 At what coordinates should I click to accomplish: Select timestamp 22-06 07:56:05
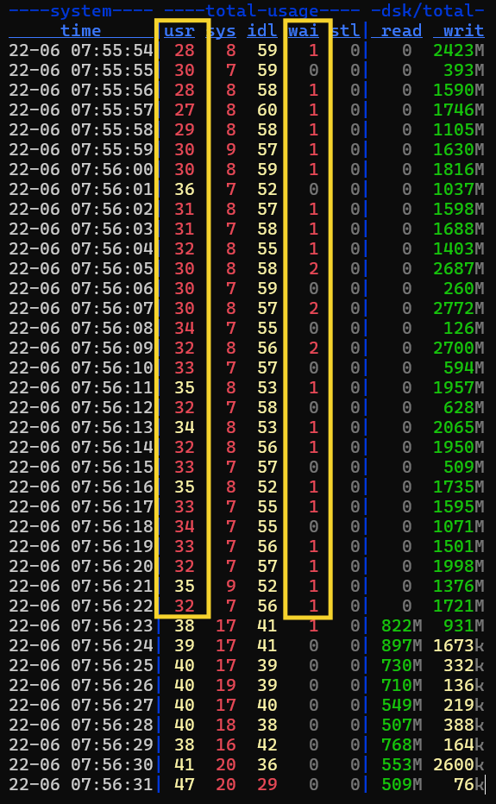(81, 268)
